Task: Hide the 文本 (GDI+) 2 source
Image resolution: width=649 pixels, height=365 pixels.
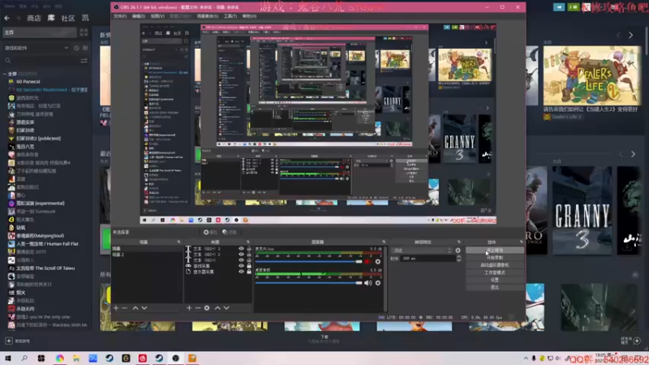Action: click(241, 255)
